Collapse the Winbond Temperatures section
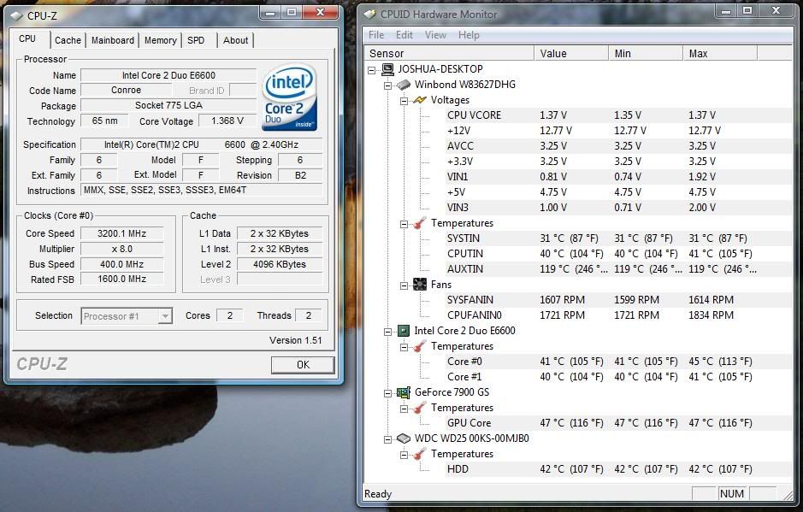803x512 pixels. (404, 224)
